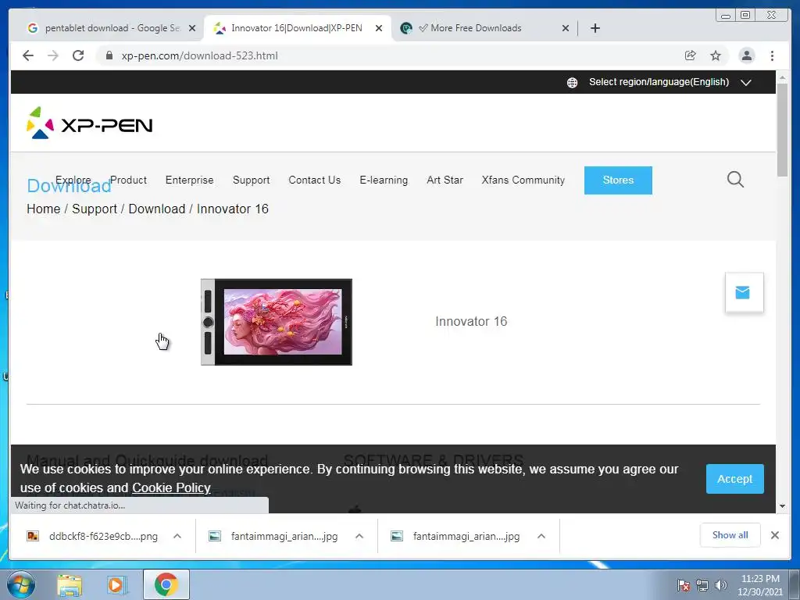Switch to the More Free Downloads tab
The height and width of the screenshot is (600, 800).
(x=477, y=28)
